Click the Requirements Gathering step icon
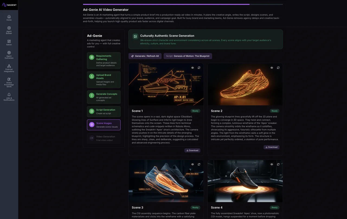The height and width of the screenshot is (219, 347). coord(92,57)
